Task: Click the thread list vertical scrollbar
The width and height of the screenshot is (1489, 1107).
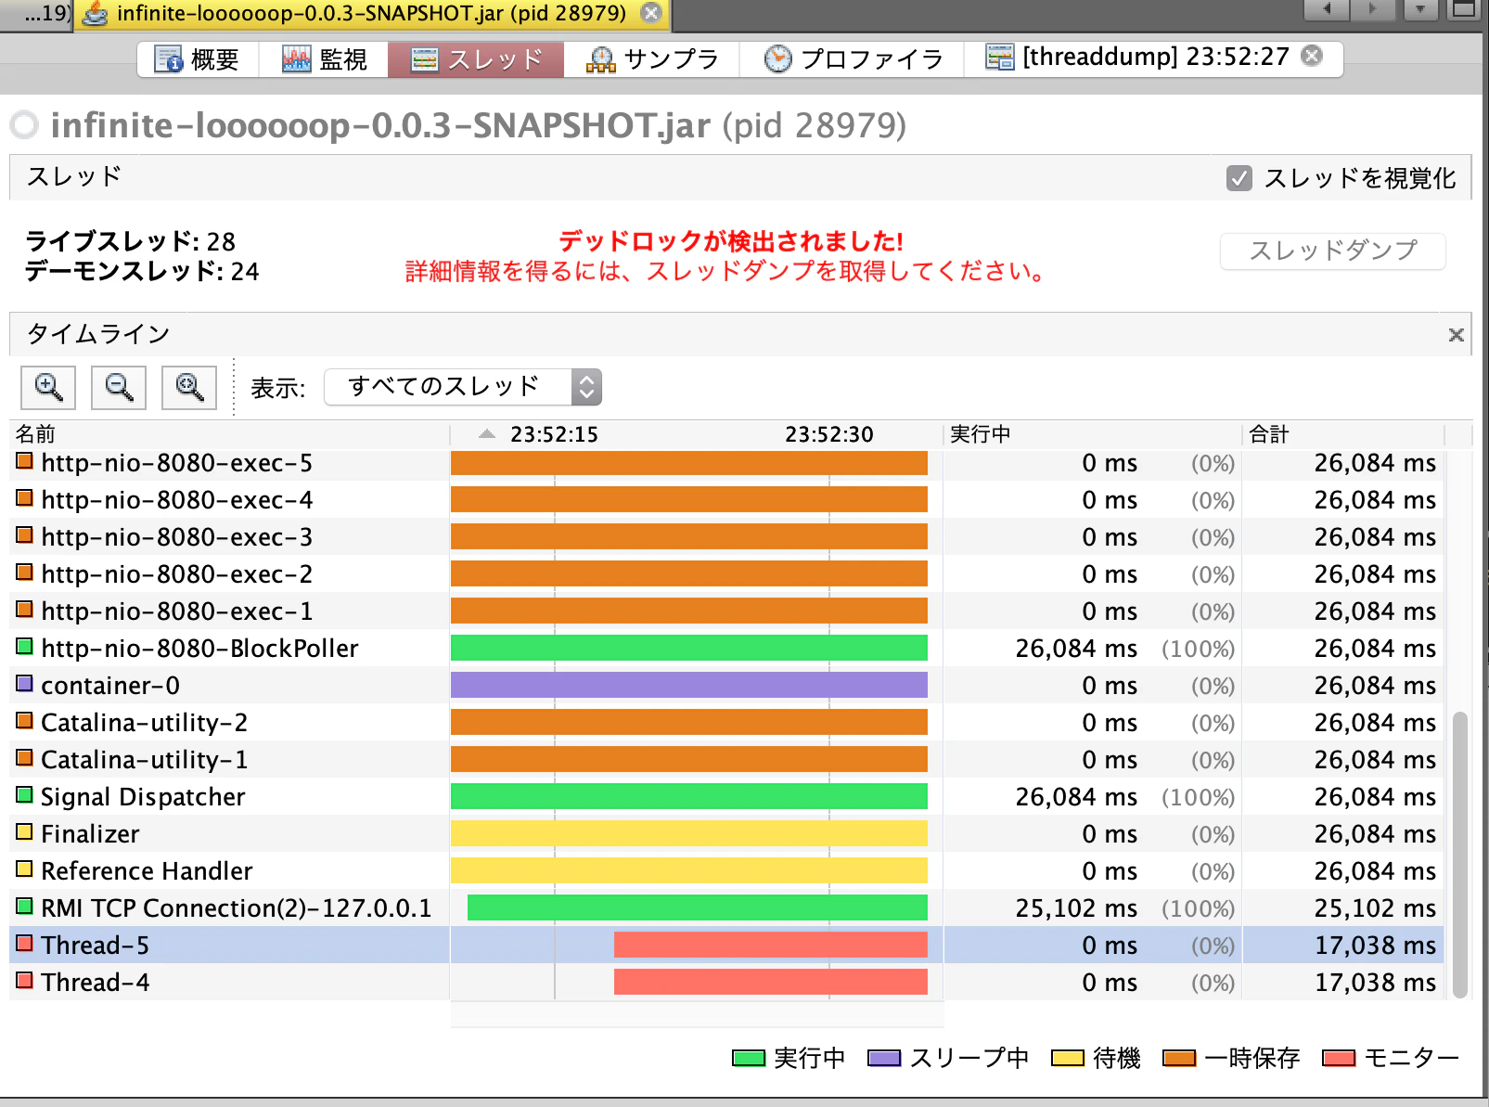Action: 1460,855
